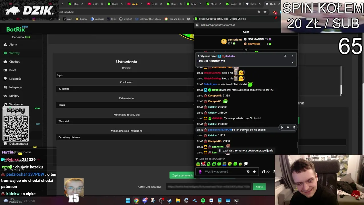
Task: Open pinned message three-dot menu
Action: point(293,56)
